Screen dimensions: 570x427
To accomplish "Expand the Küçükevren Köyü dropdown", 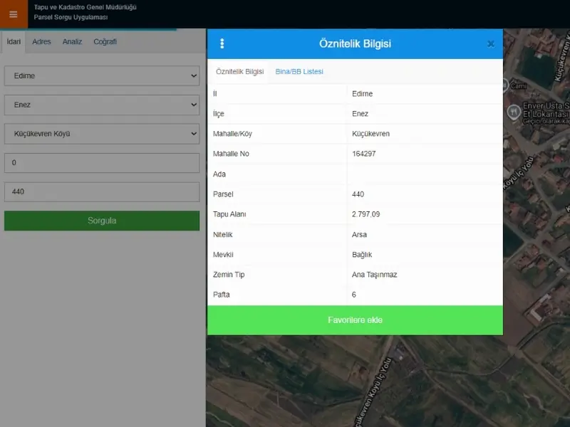I will (x=102, y=134).
